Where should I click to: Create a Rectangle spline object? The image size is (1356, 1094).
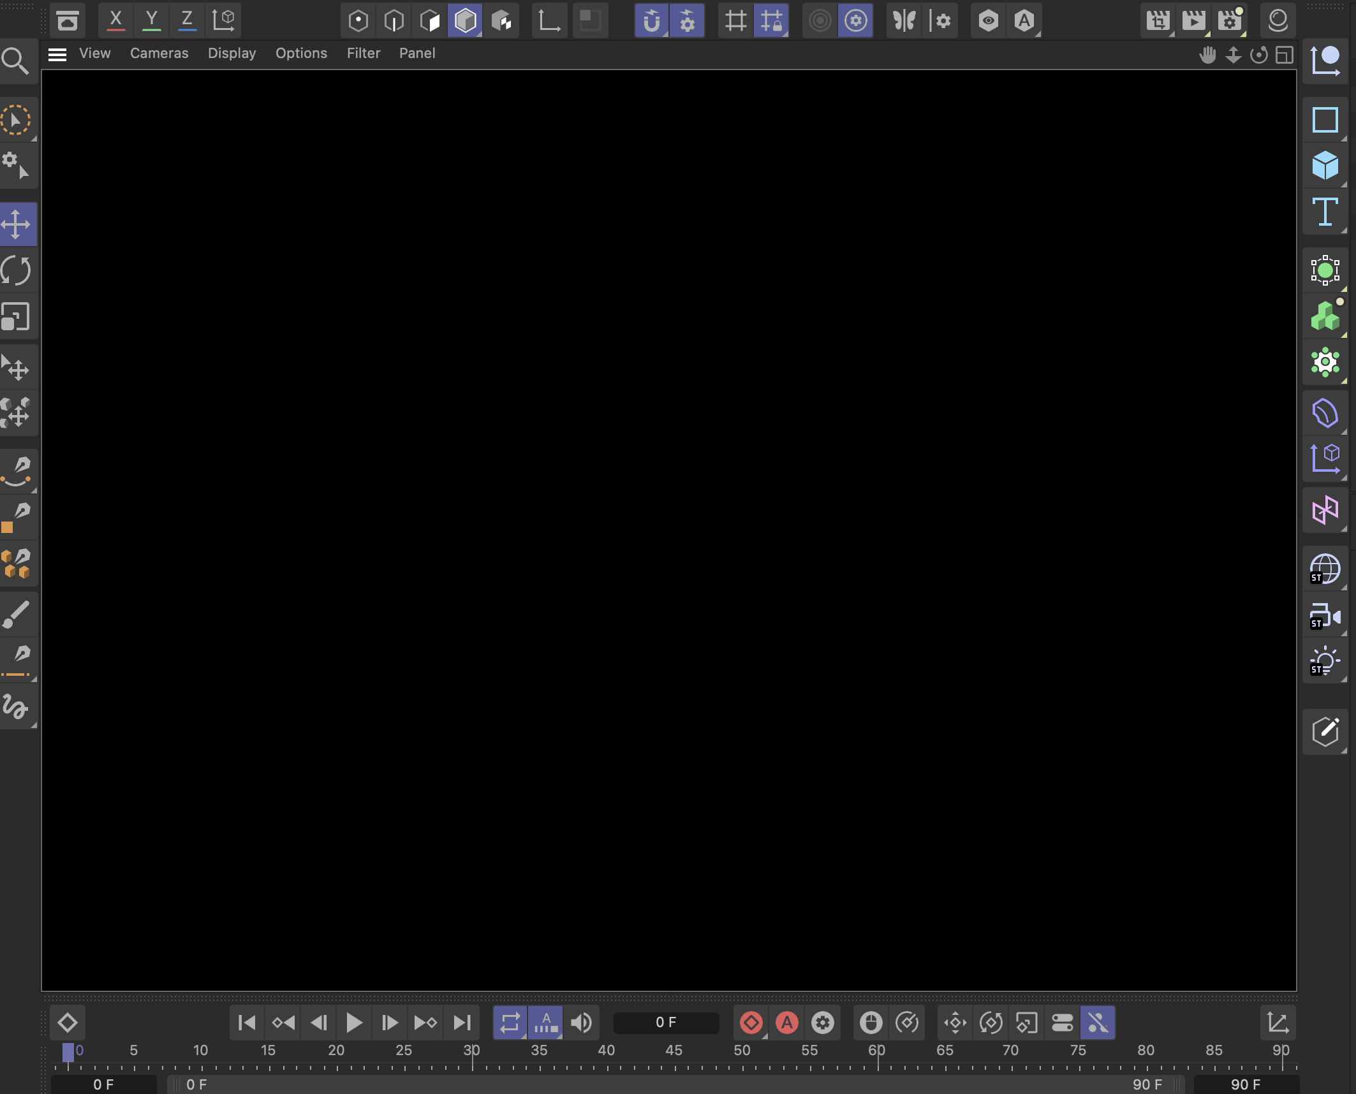(x=1325, y=120)
